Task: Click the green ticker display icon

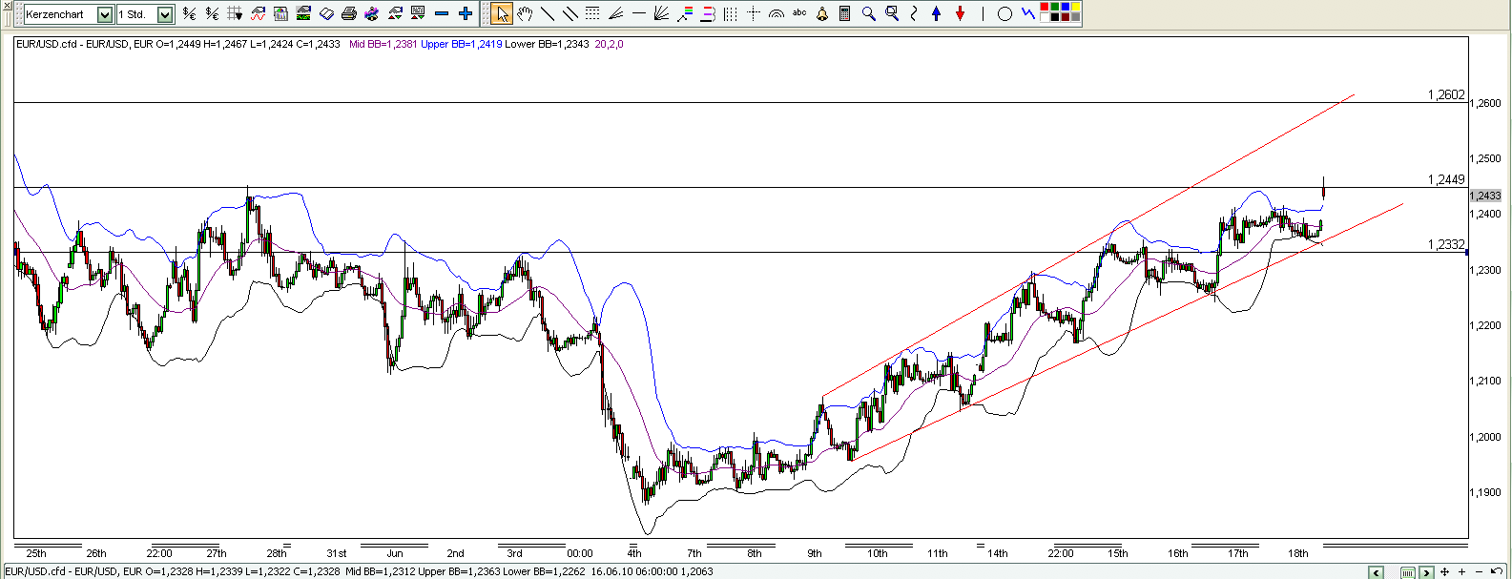Action: [x=303, y=13]
